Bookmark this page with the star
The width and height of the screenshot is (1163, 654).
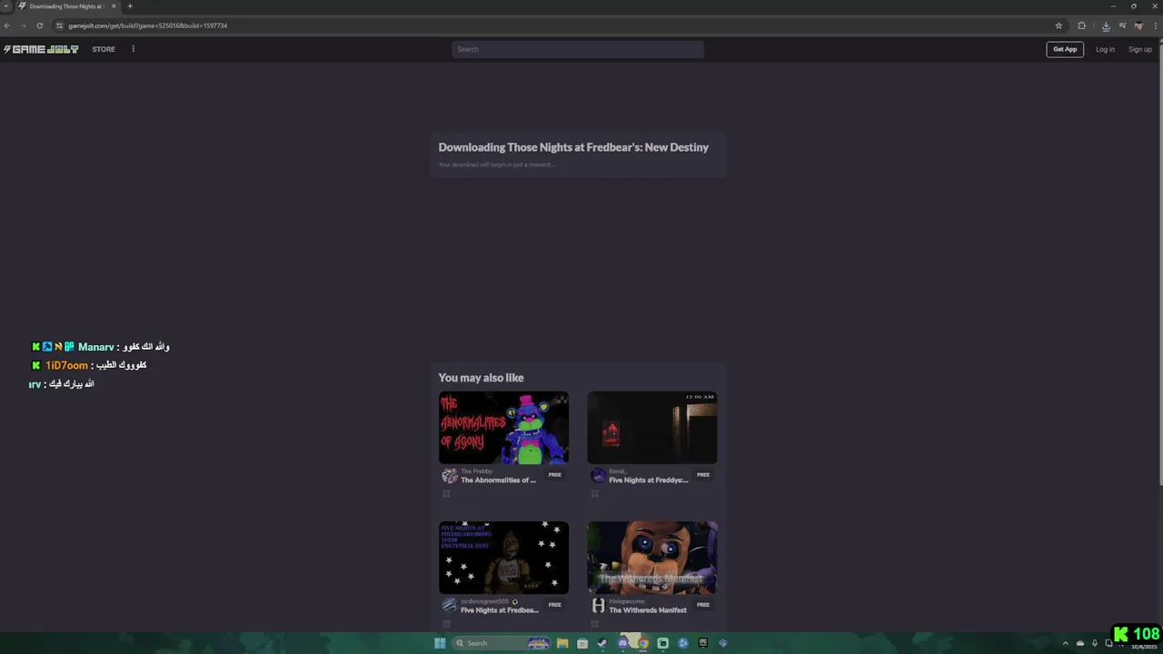pos(1059,25)
